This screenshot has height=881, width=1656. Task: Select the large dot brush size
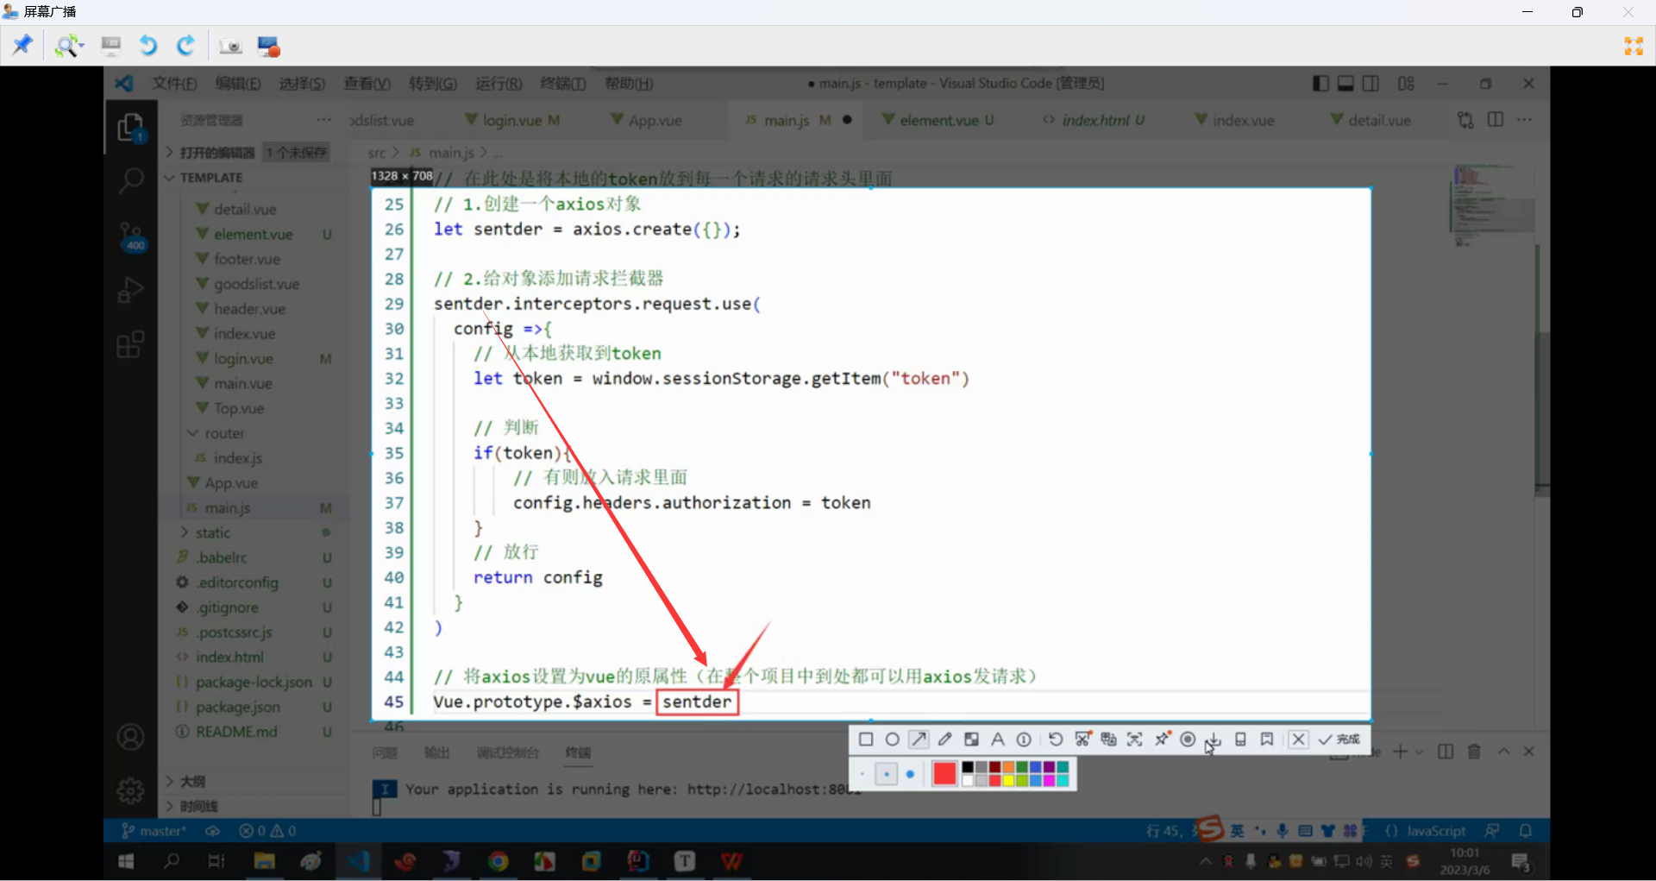coord(910,774)
